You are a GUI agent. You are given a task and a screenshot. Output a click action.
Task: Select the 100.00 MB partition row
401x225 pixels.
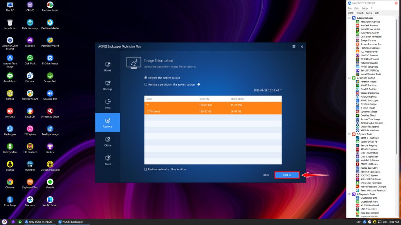[x=213, y=105]
